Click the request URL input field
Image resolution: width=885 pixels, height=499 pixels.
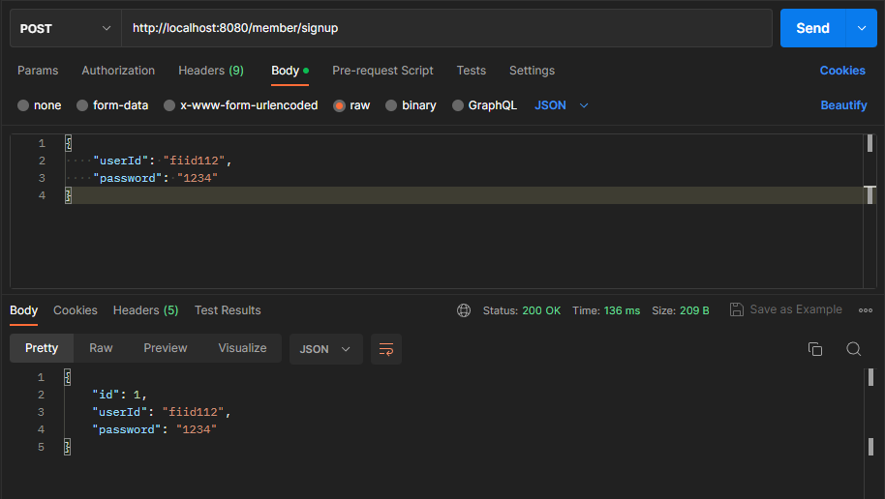click(446, 28)
